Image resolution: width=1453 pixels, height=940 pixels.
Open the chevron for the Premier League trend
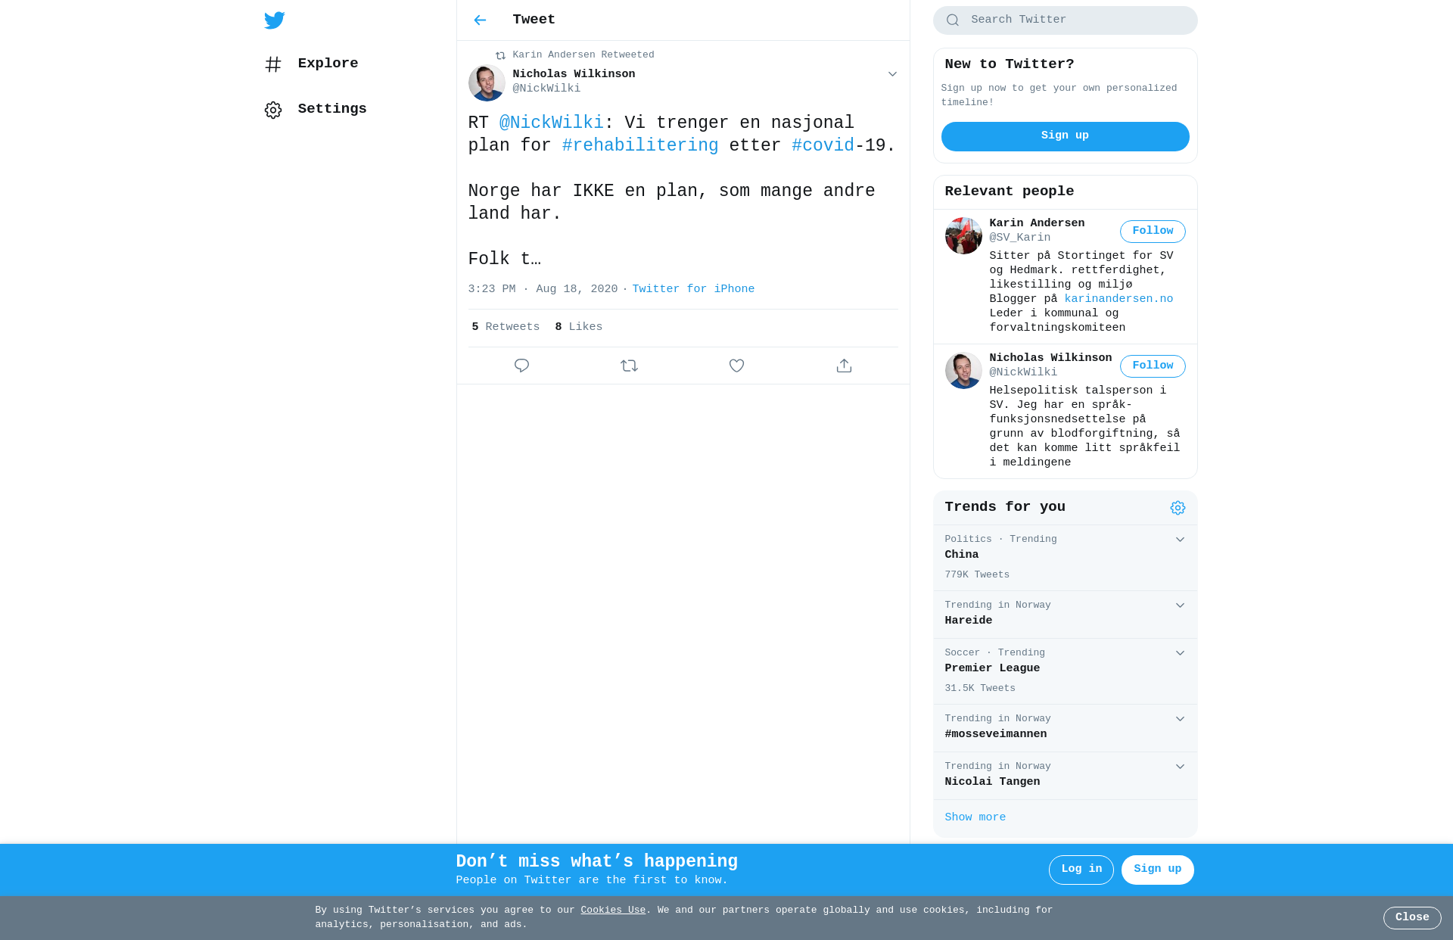(1180, 653)
